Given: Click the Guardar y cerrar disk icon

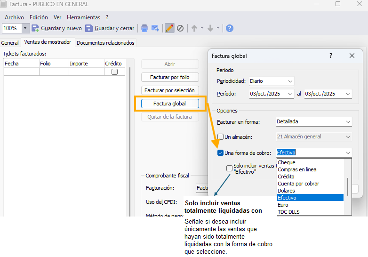Looking at the screenshot, I should (x=89, y=28).
